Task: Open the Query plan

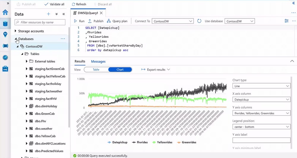Action: (x=117, y=21)
